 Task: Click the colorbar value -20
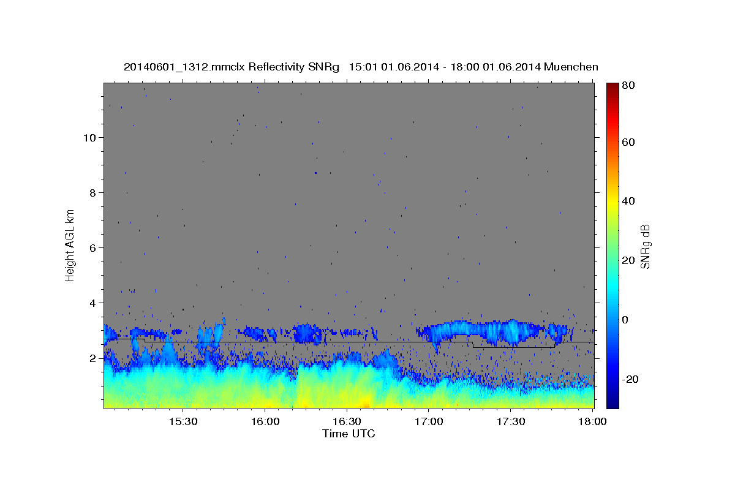630,379
